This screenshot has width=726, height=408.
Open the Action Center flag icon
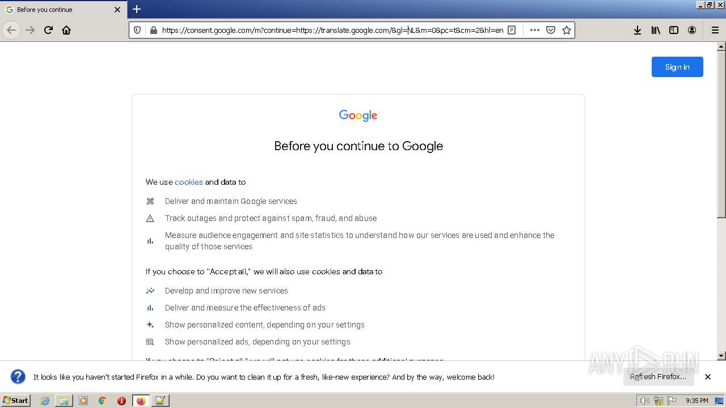click(x=672, y=401)
